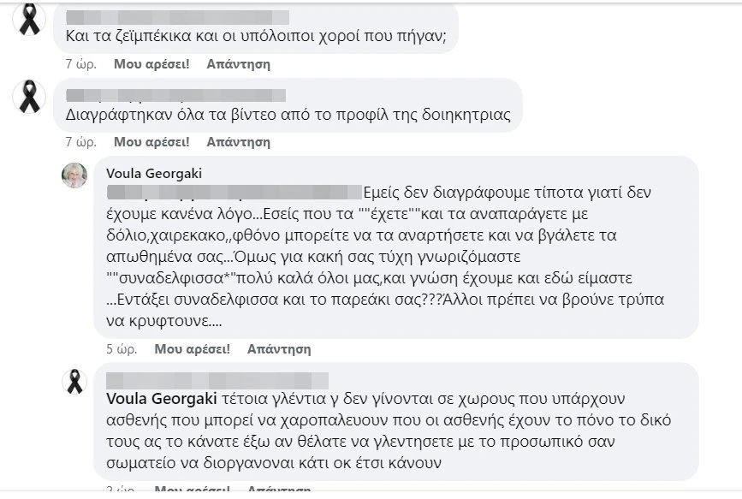Click black ribbon avatar of last reply
742x499 pixels.
pos(74,382)
